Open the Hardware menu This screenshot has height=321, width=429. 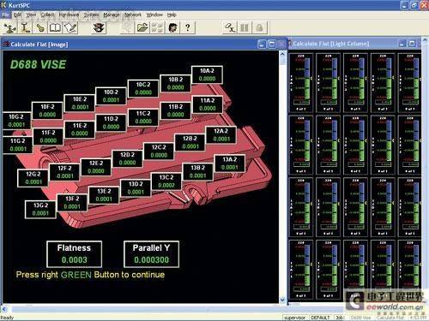tap(69, 15)
